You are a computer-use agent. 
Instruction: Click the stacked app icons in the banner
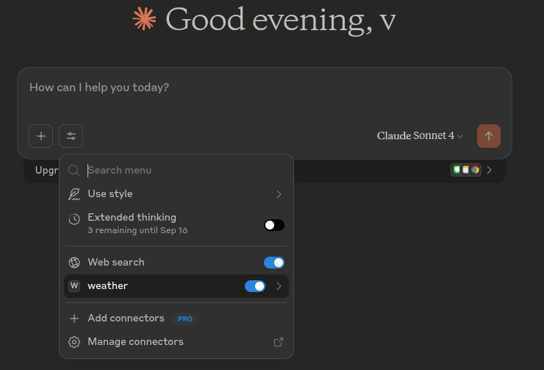point(466,170)
